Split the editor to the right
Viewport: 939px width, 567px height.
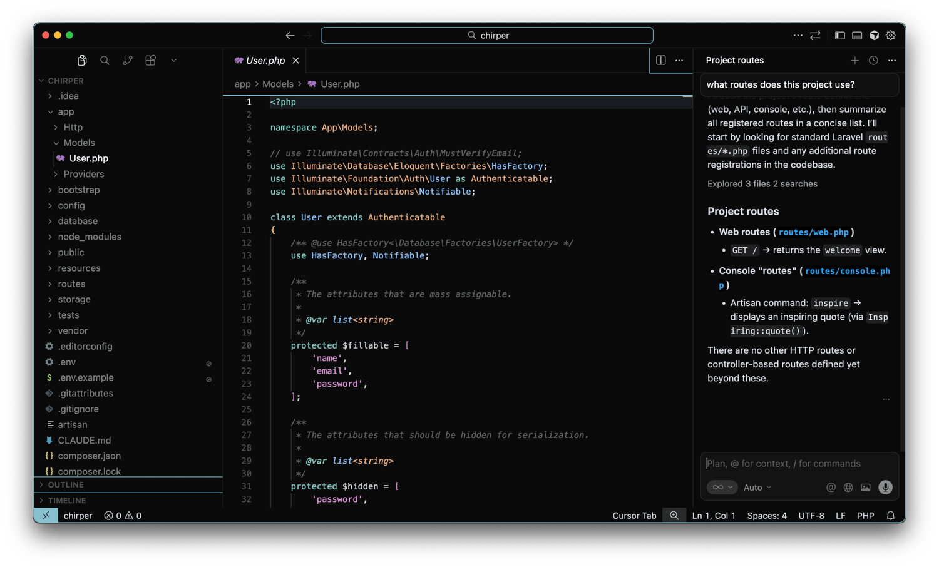pos(661,60)
